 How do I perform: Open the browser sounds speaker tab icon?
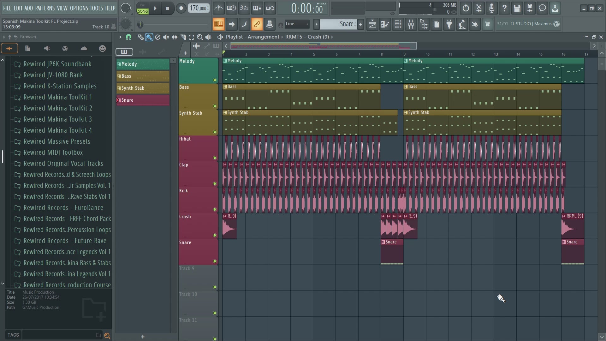pyautogui.click(x=47, y=48)
